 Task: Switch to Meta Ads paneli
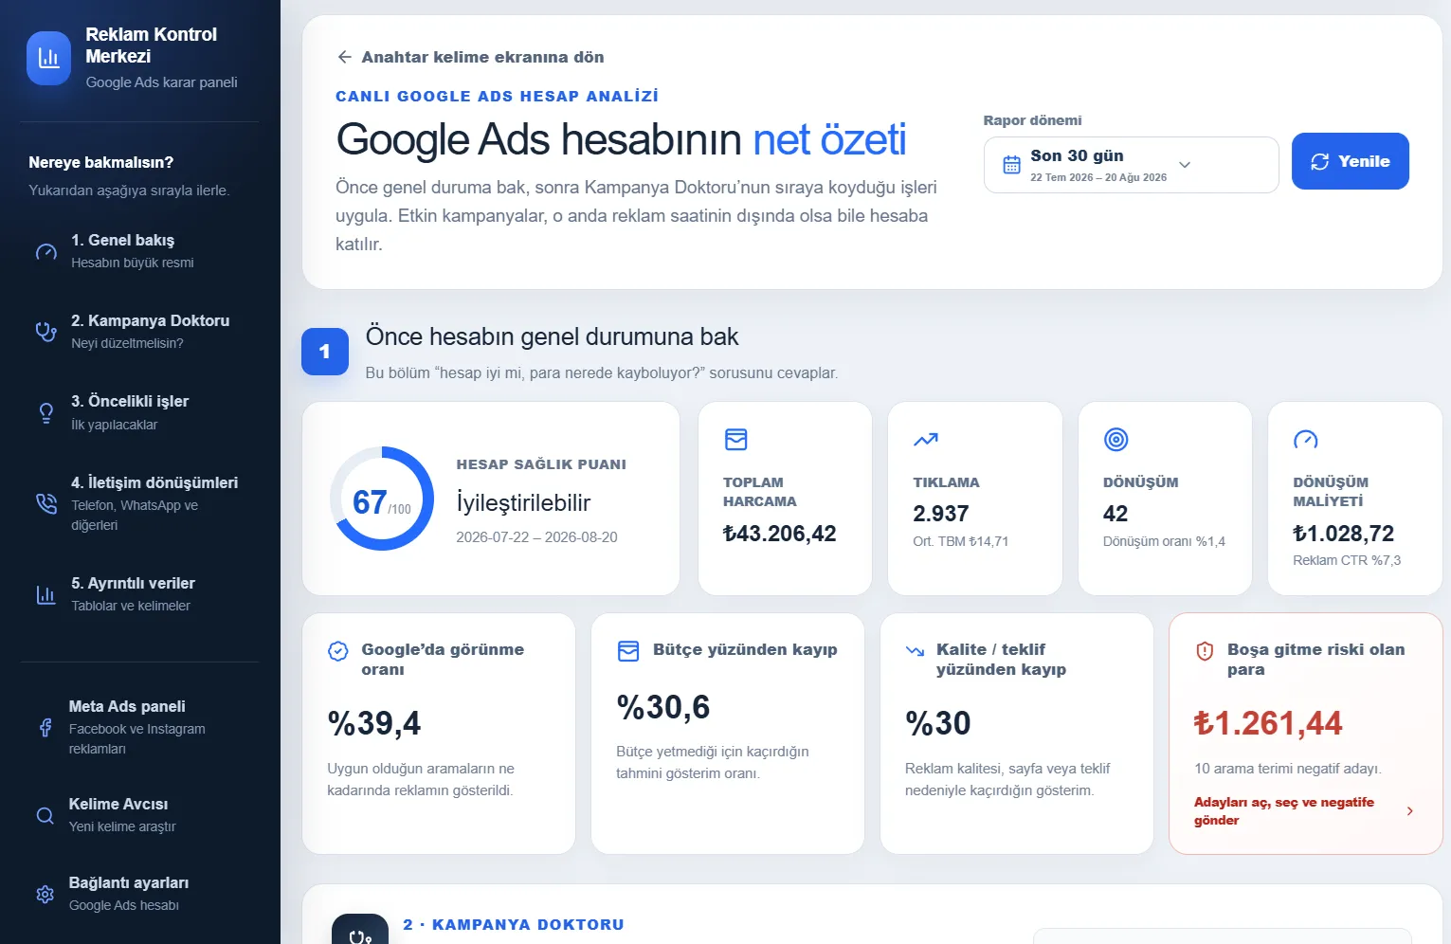click(139, 727)
